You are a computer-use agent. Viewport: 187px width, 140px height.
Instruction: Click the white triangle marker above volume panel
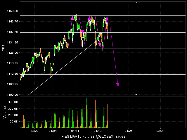click(x=136, y=94)
